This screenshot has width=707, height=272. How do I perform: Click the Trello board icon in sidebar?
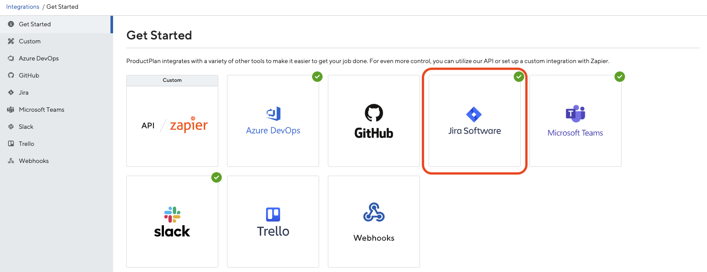[x=11, y=144]
